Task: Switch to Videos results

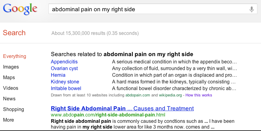Action: coord(11,88)
